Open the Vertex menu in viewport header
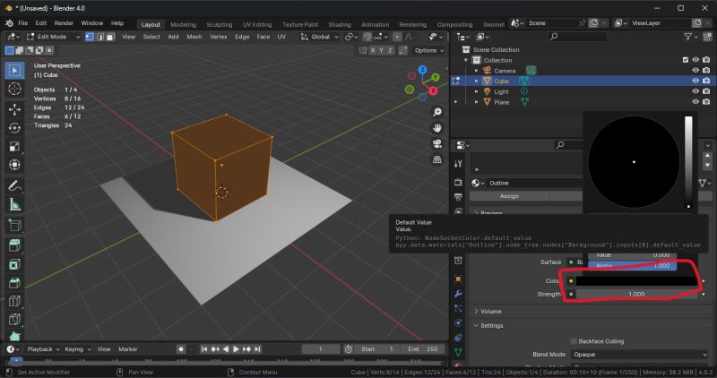 click(x=218, y=37)
